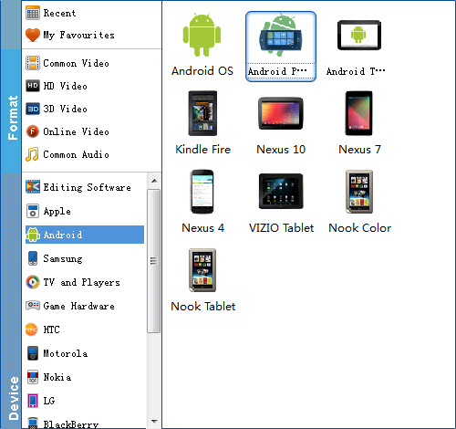This screenshot has width=456, height=429.
Task: Choose the Nook Tablet profile
Action: point(202,280)
